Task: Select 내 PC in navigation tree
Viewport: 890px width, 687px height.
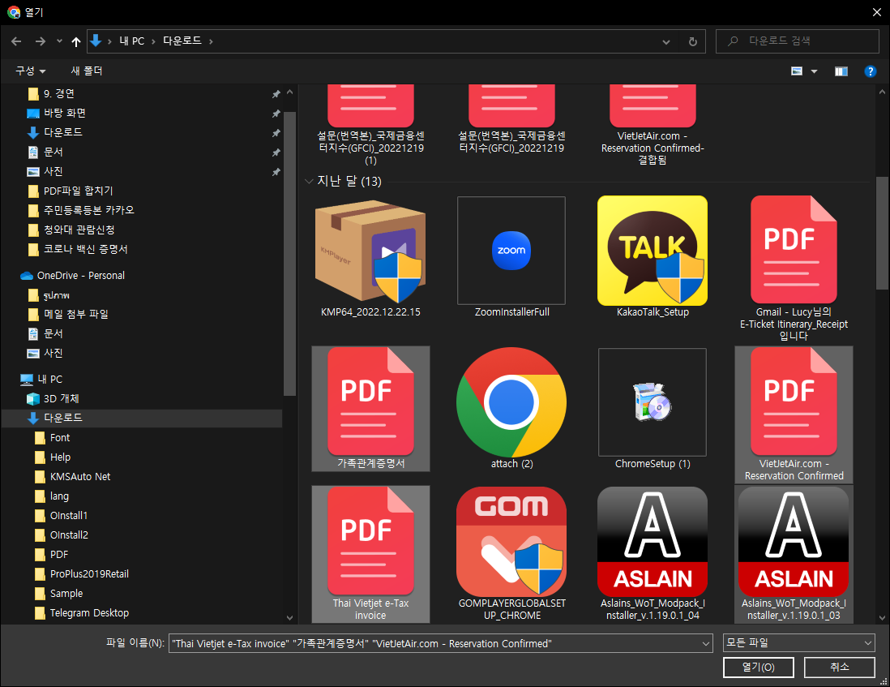Action: pyautogui.click(x=50, y=380)
